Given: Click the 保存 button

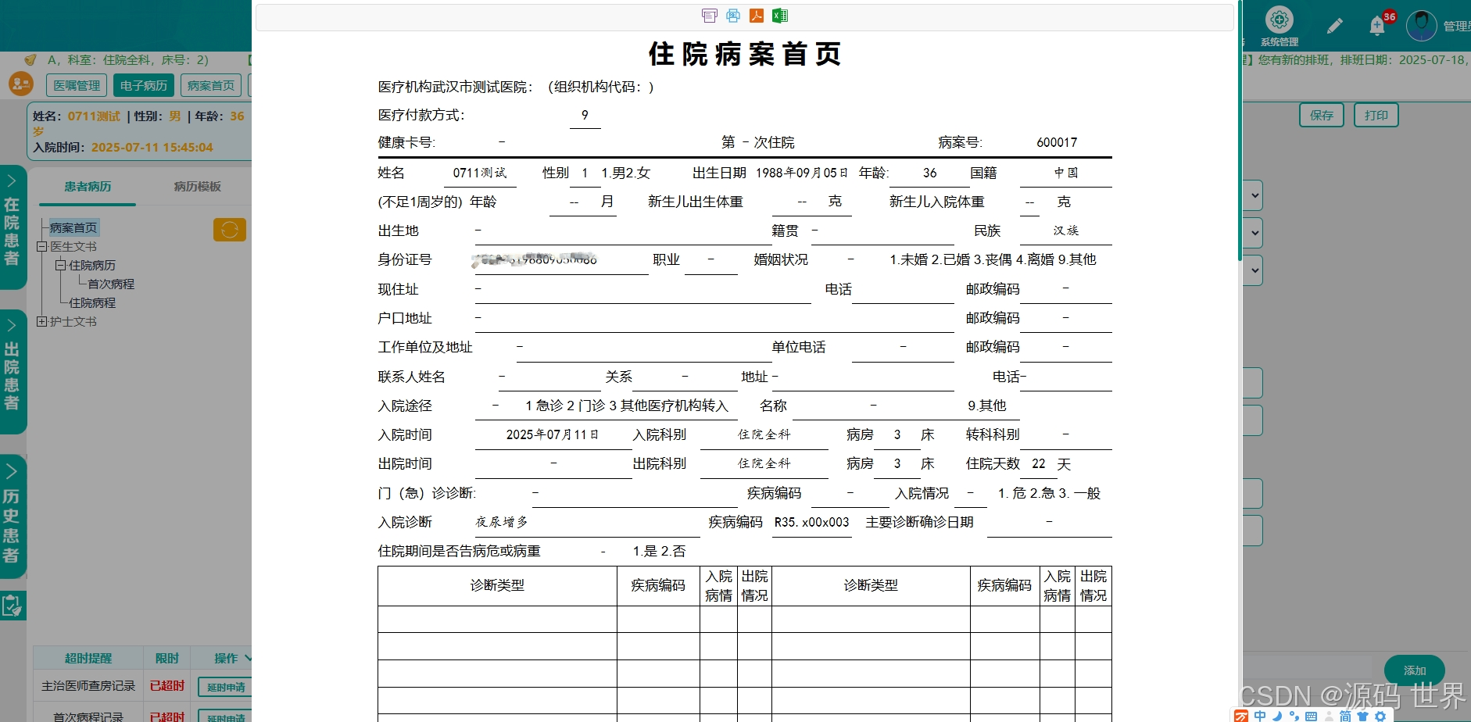Looking at the screenshot, I should 1322,115.
